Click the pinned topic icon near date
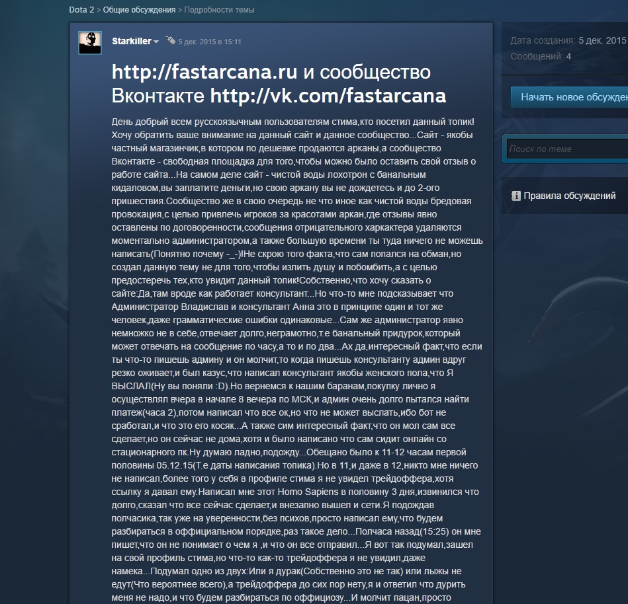 click(171, 40)
